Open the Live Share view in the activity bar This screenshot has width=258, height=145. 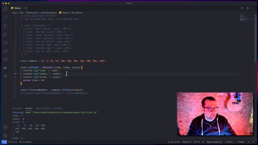(x=5, y=76)
